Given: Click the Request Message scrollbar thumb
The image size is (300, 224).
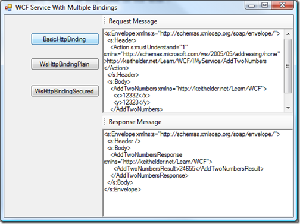Looking at the screenshot, I should 288,65.
